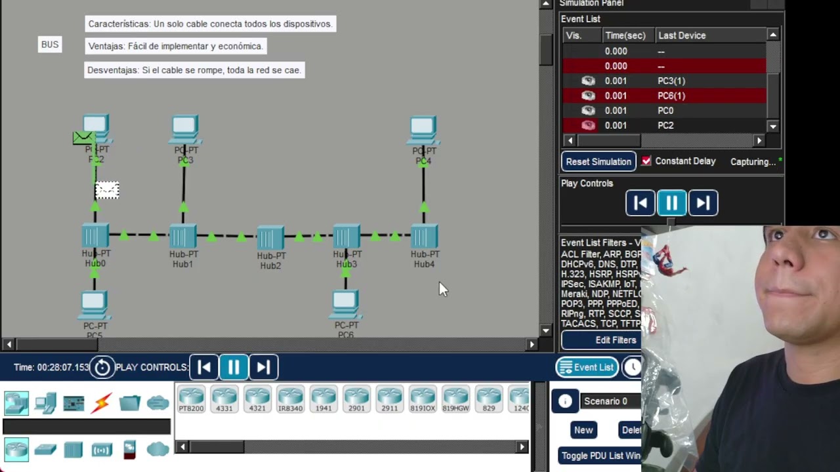Click Toggle PDU List Window button
The image size is (840, 472).
click(600, 456)
